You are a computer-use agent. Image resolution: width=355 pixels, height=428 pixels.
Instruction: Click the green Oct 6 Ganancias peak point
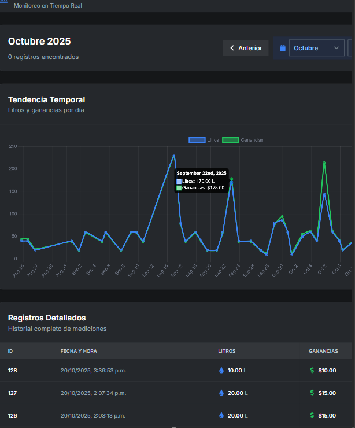(x=324, y=163)
